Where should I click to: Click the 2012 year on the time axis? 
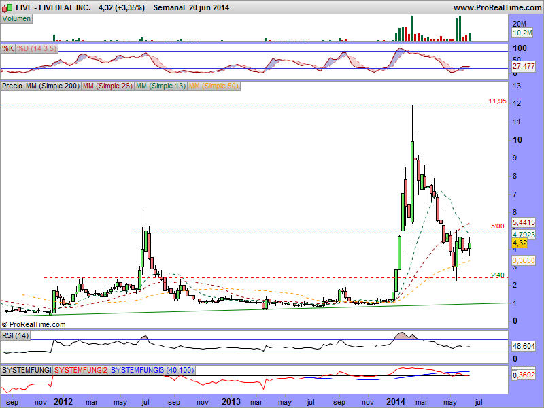(63, 402)
